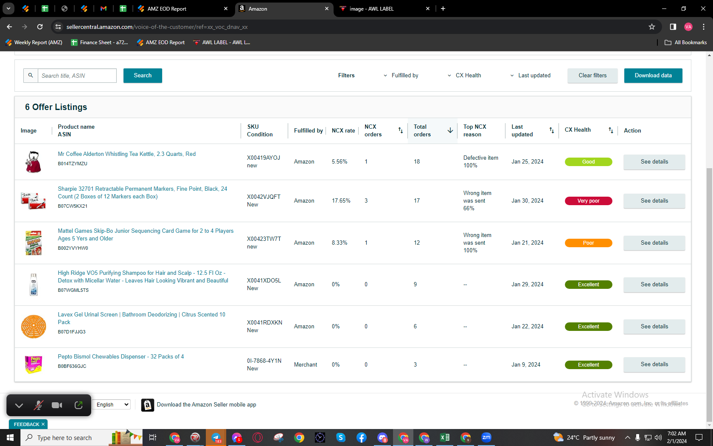The width and height of the screenshot is (713, 446).
Task: Click the Good CX Health badge
Action: click(588, 162)
